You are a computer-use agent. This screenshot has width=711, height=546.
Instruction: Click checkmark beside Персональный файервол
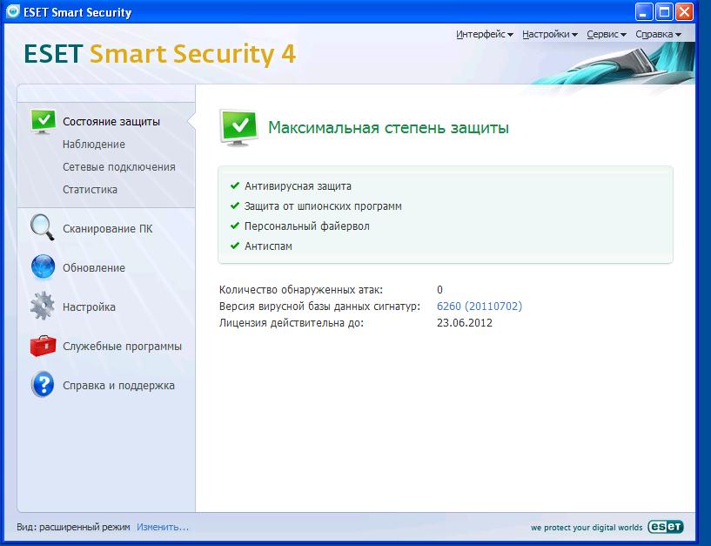[x=234, y=226]
